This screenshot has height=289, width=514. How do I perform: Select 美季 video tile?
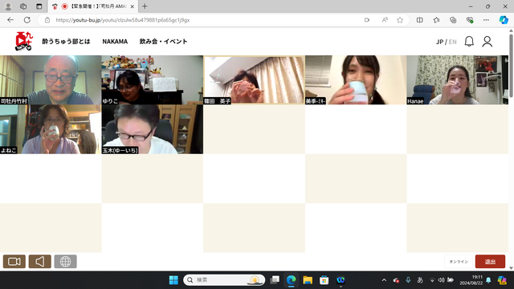(356, 80)
